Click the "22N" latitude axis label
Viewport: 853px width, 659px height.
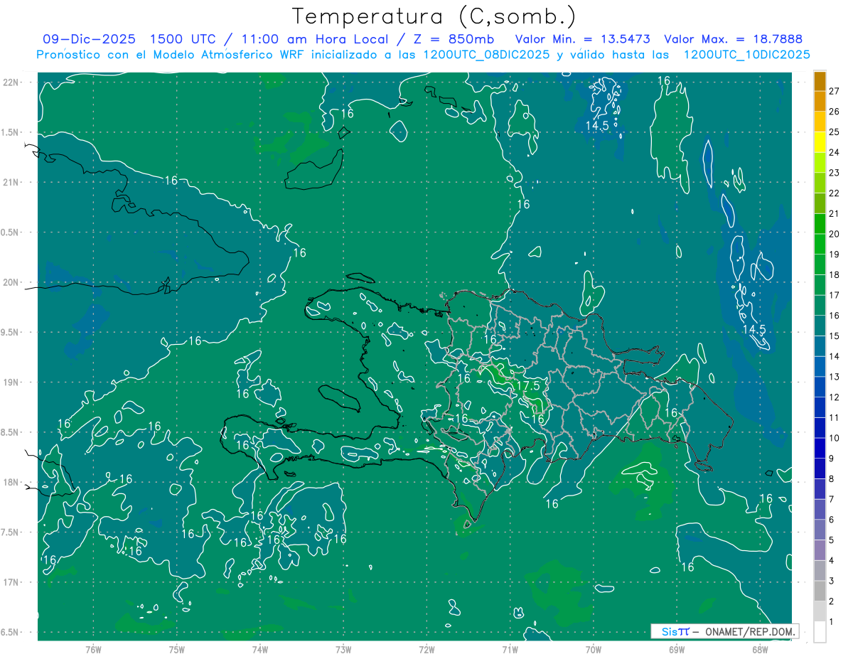[11, 82]
